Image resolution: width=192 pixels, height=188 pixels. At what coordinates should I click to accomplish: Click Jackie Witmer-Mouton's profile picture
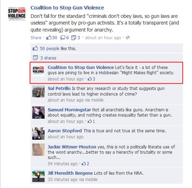(x=38, y=149)
